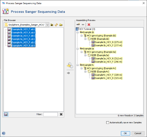Click the minus remove icon in Assembling Preview
Viewport: 147px width, 137px height.
pyautogui.click(x=83, y=25)
